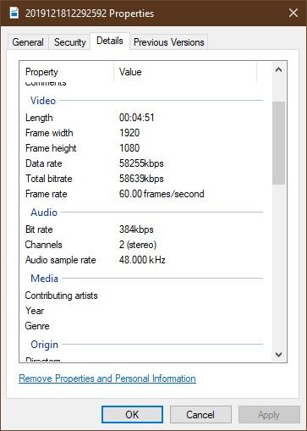Click the scroll down arrow
Screen dimensions: 307x431
[x=278, y=355]
